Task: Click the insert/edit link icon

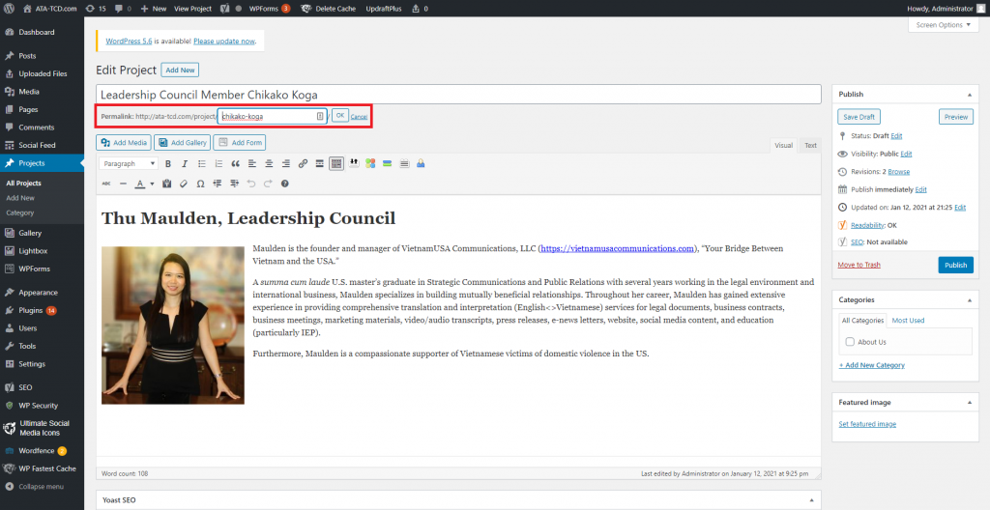Action: coord(303,163)
